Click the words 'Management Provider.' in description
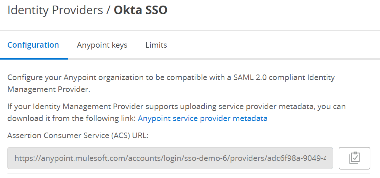 point(49,89)
